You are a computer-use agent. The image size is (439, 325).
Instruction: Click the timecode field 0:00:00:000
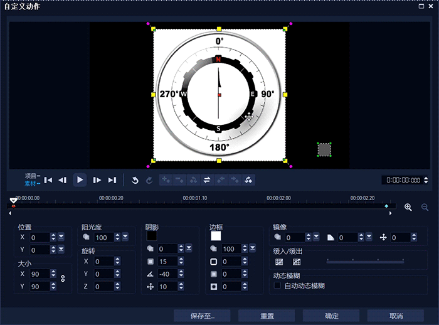click(x=403, y=180)
